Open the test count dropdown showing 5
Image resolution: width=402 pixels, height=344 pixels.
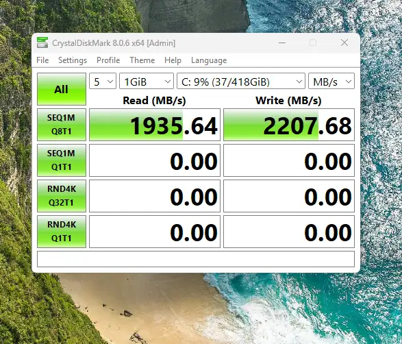(x=103, y=81)
